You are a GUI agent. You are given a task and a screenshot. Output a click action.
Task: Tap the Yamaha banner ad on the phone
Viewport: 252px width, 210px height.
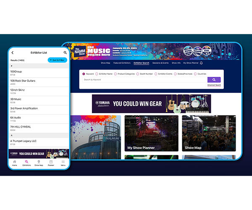pos(39,154)
